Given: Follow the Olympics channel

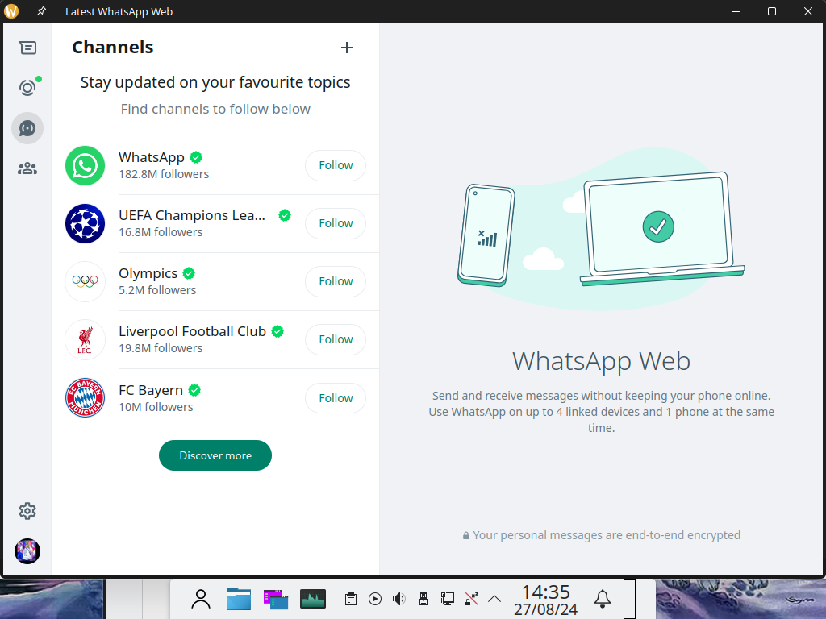Looking at the screenshot, I should click(x=336, y=281).
